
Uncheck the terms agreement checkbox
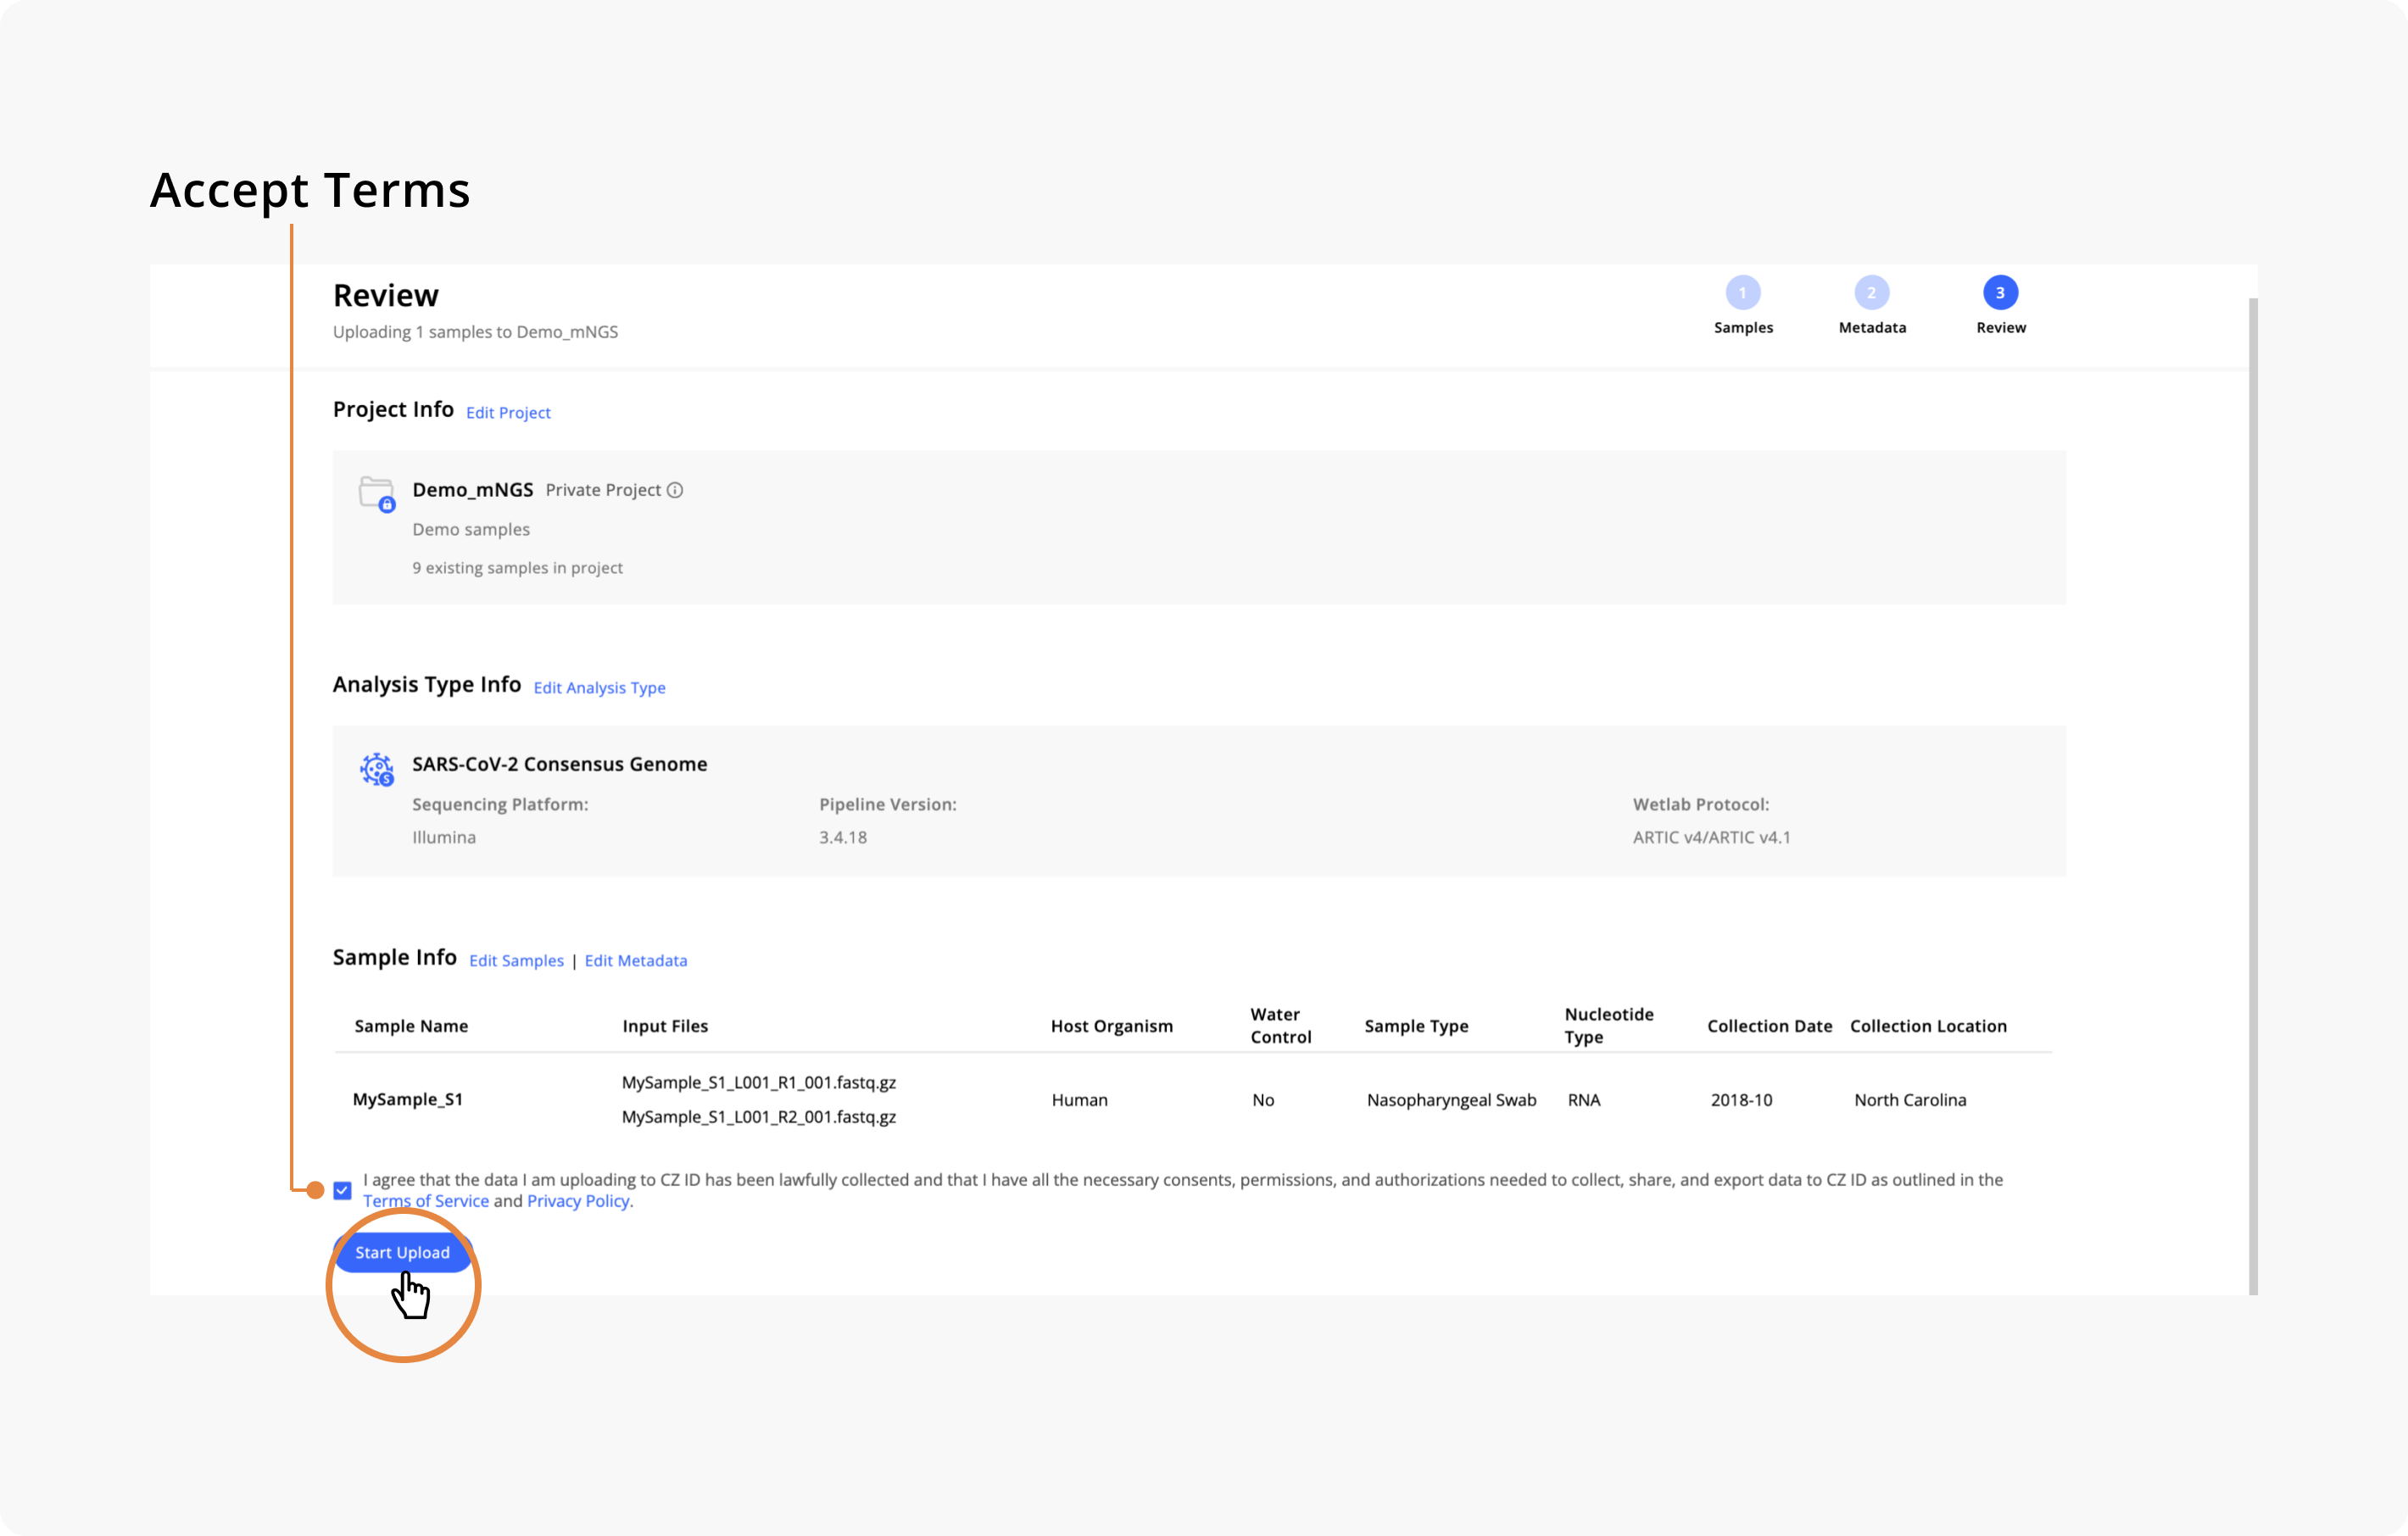[x=342, y=1190]
